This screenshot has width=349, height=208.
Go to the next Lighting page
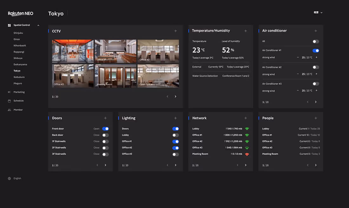click(x=175, y=165)
